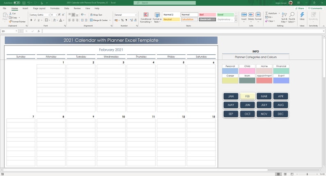326x176 pixels.
Task: Open Find & Select
Action: point(292,17)
